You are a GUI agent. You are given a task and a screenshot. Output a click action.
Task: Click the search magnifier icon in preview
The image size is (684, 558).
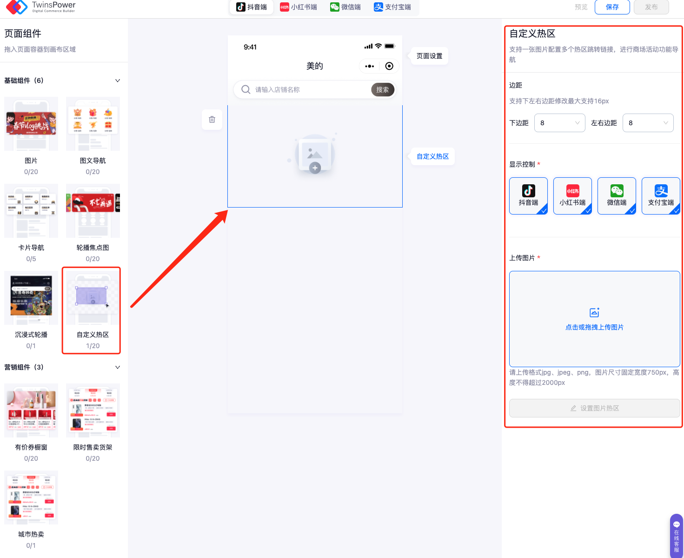(x=246, y=89)
